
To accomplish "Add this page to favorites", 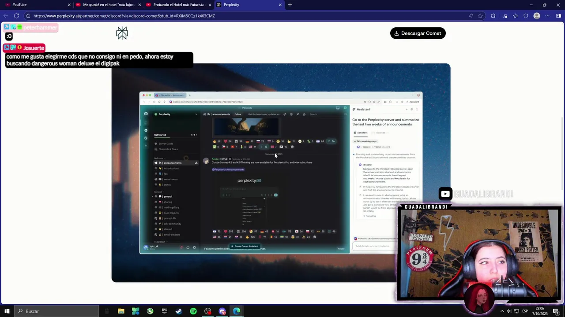I will [x=480, y=16].
